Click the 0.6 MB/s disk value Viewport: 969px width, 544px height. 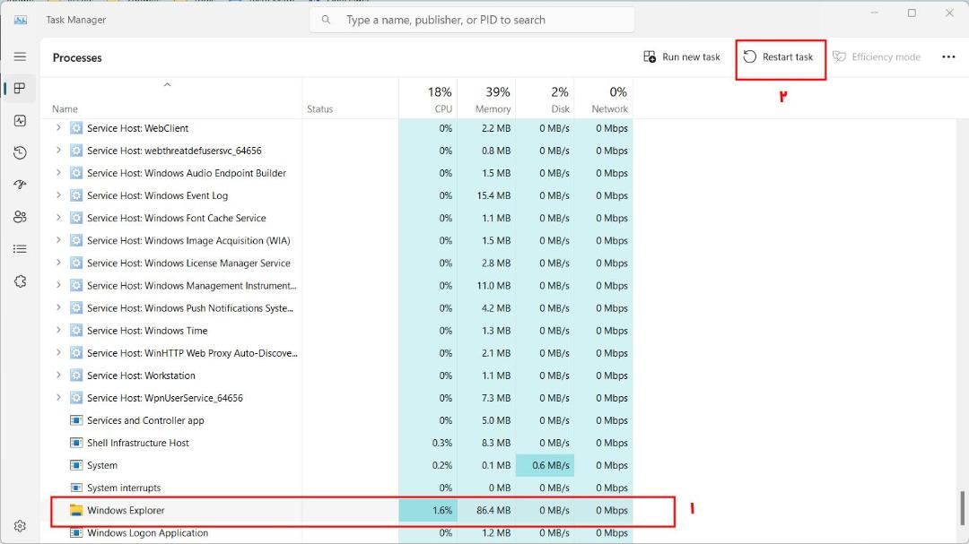pyautogui.click(x=551, y=465)
